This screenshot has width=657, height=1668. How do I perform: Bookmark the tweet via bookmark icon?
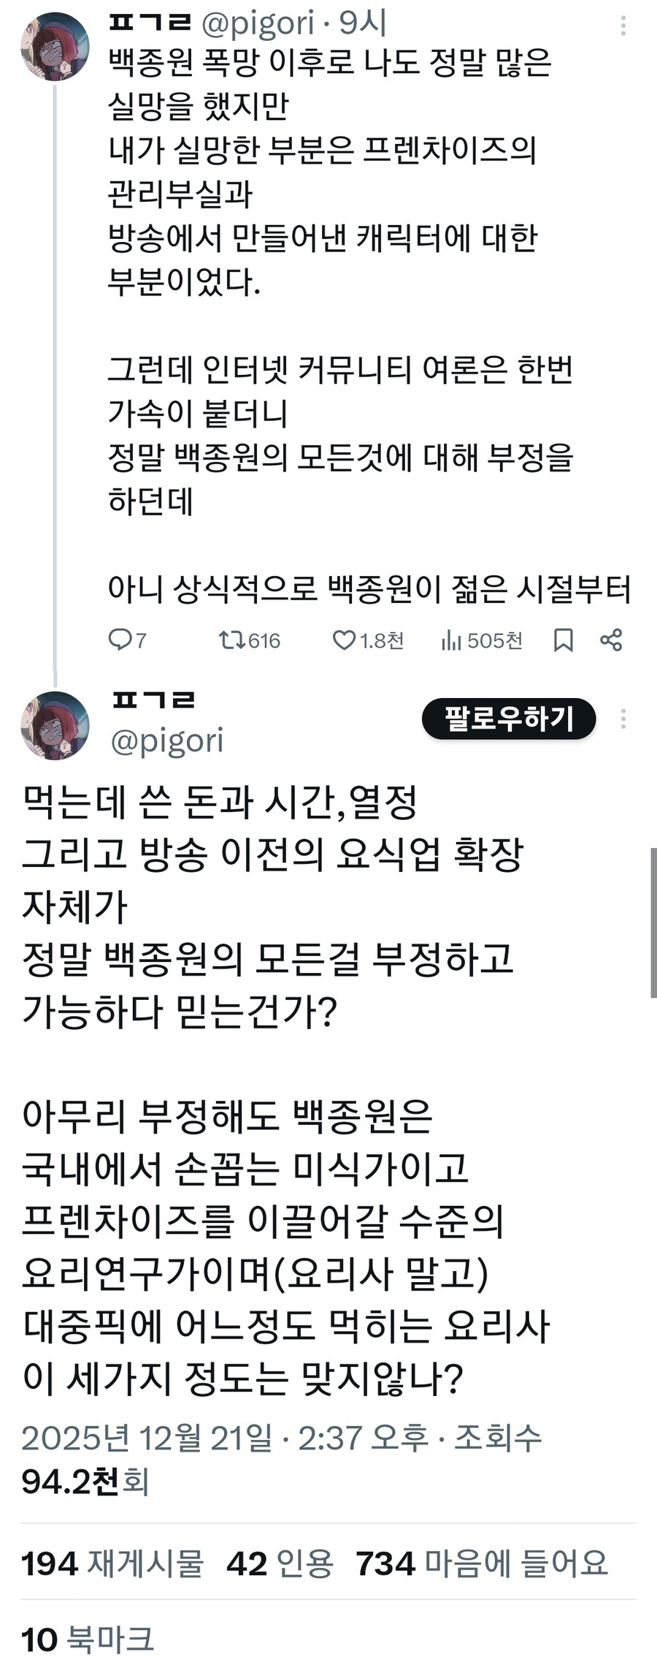pos(563,640)
